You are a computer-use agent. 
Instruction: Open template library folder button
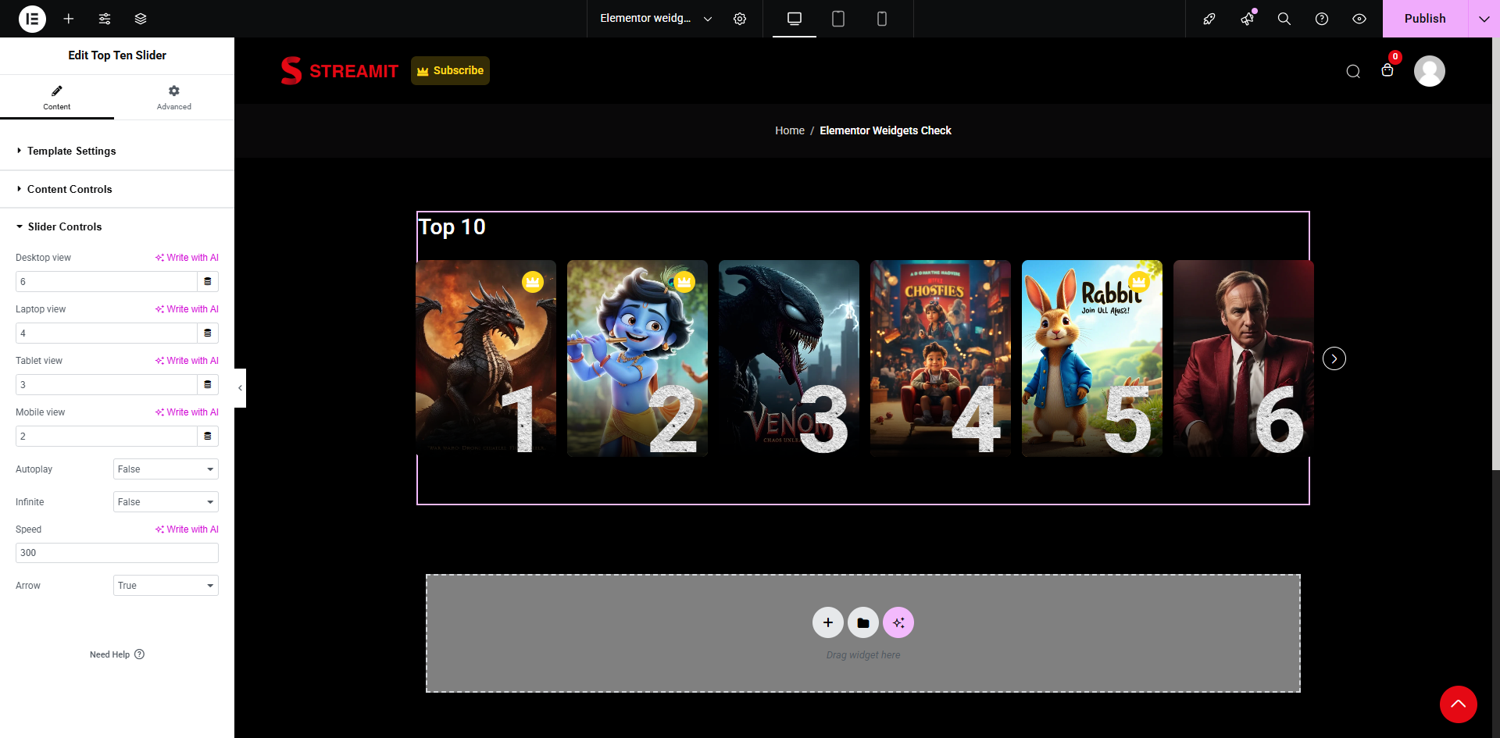pyautogui.click(x=863, y=622)
